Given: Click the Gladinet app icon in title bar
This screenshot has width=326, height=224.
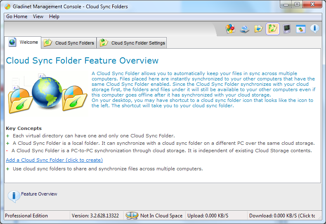Looking at the screenshot, I should pyautogui.click(x=7, y=7).
